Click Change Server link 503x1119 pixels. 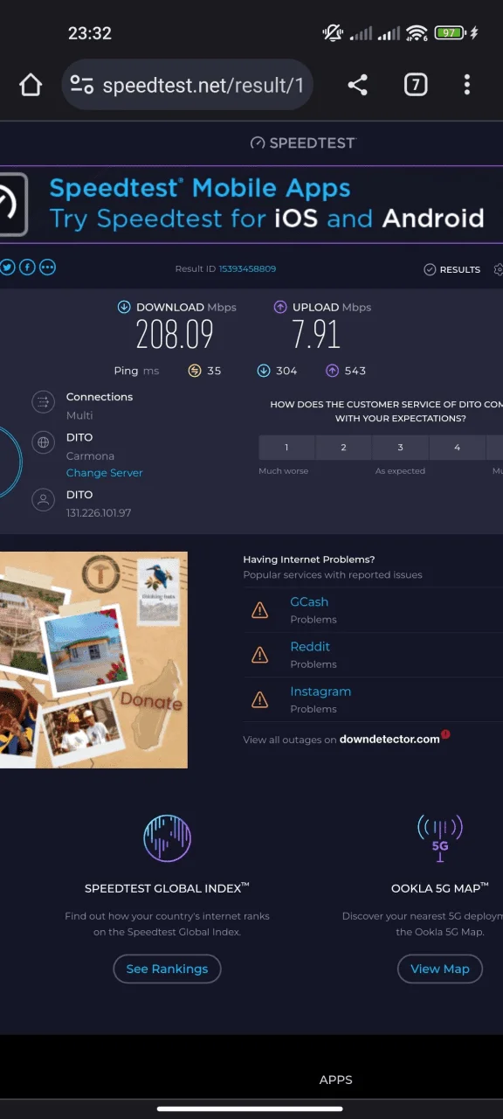point(104,473)
